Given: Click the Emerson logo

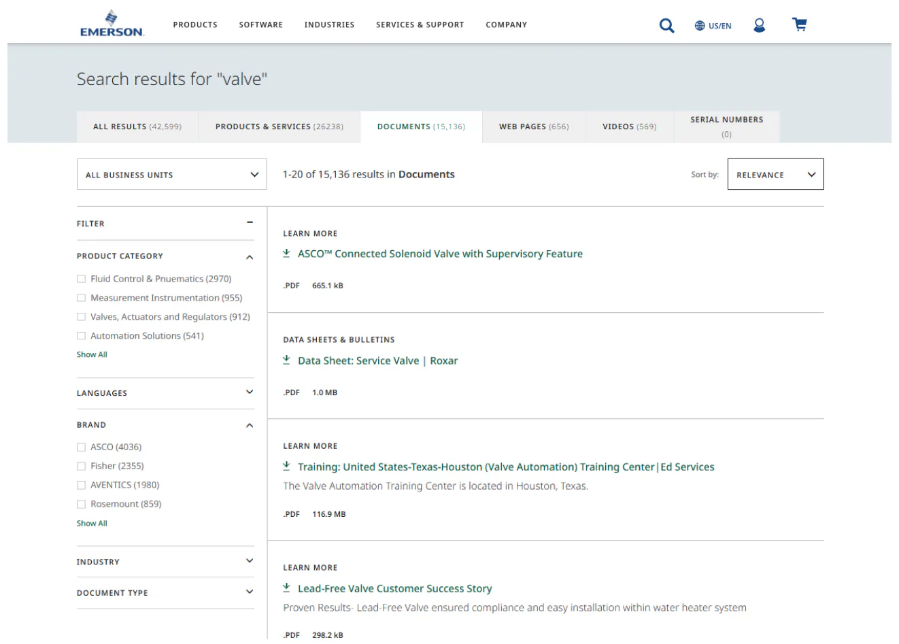Looking at the screenshot, I should (x=112, y=24).
